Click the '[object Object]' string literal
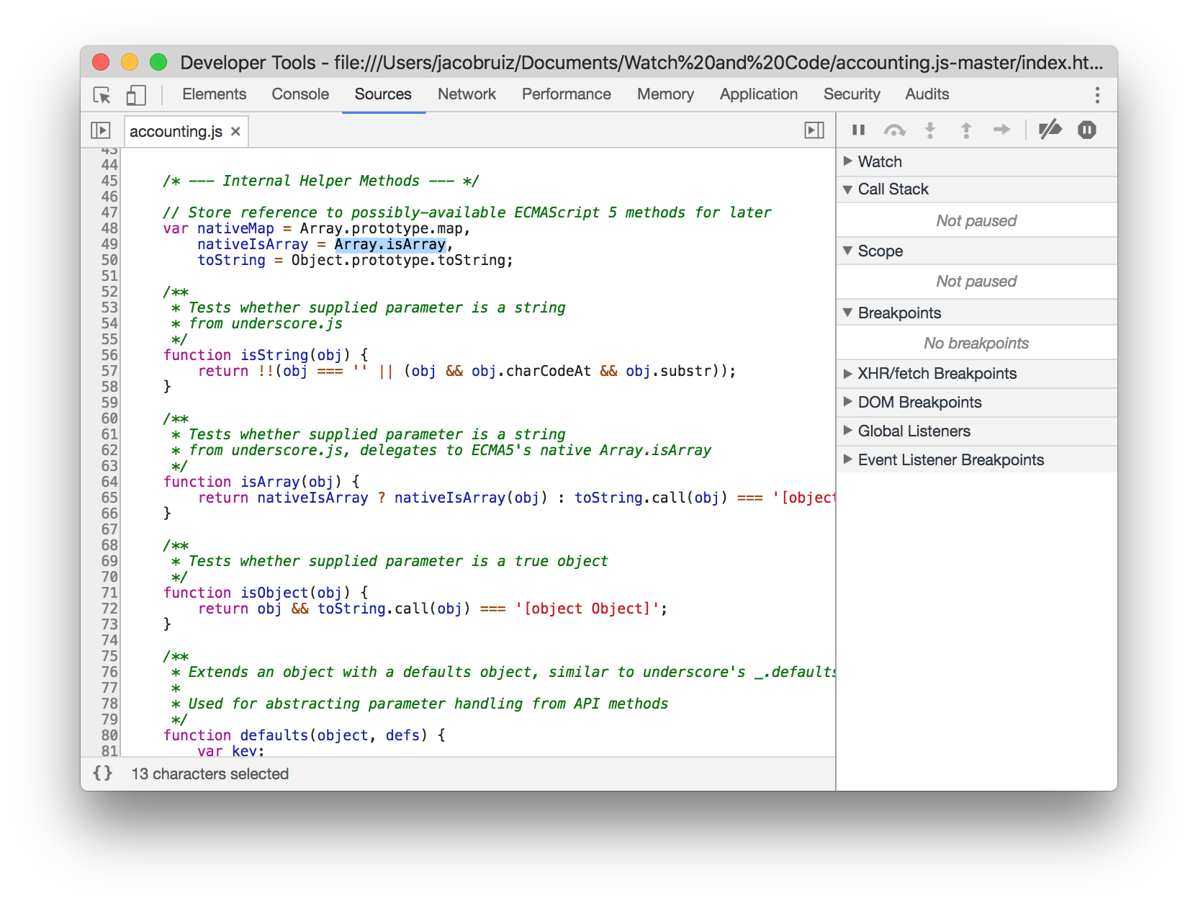 click(587, 609)
